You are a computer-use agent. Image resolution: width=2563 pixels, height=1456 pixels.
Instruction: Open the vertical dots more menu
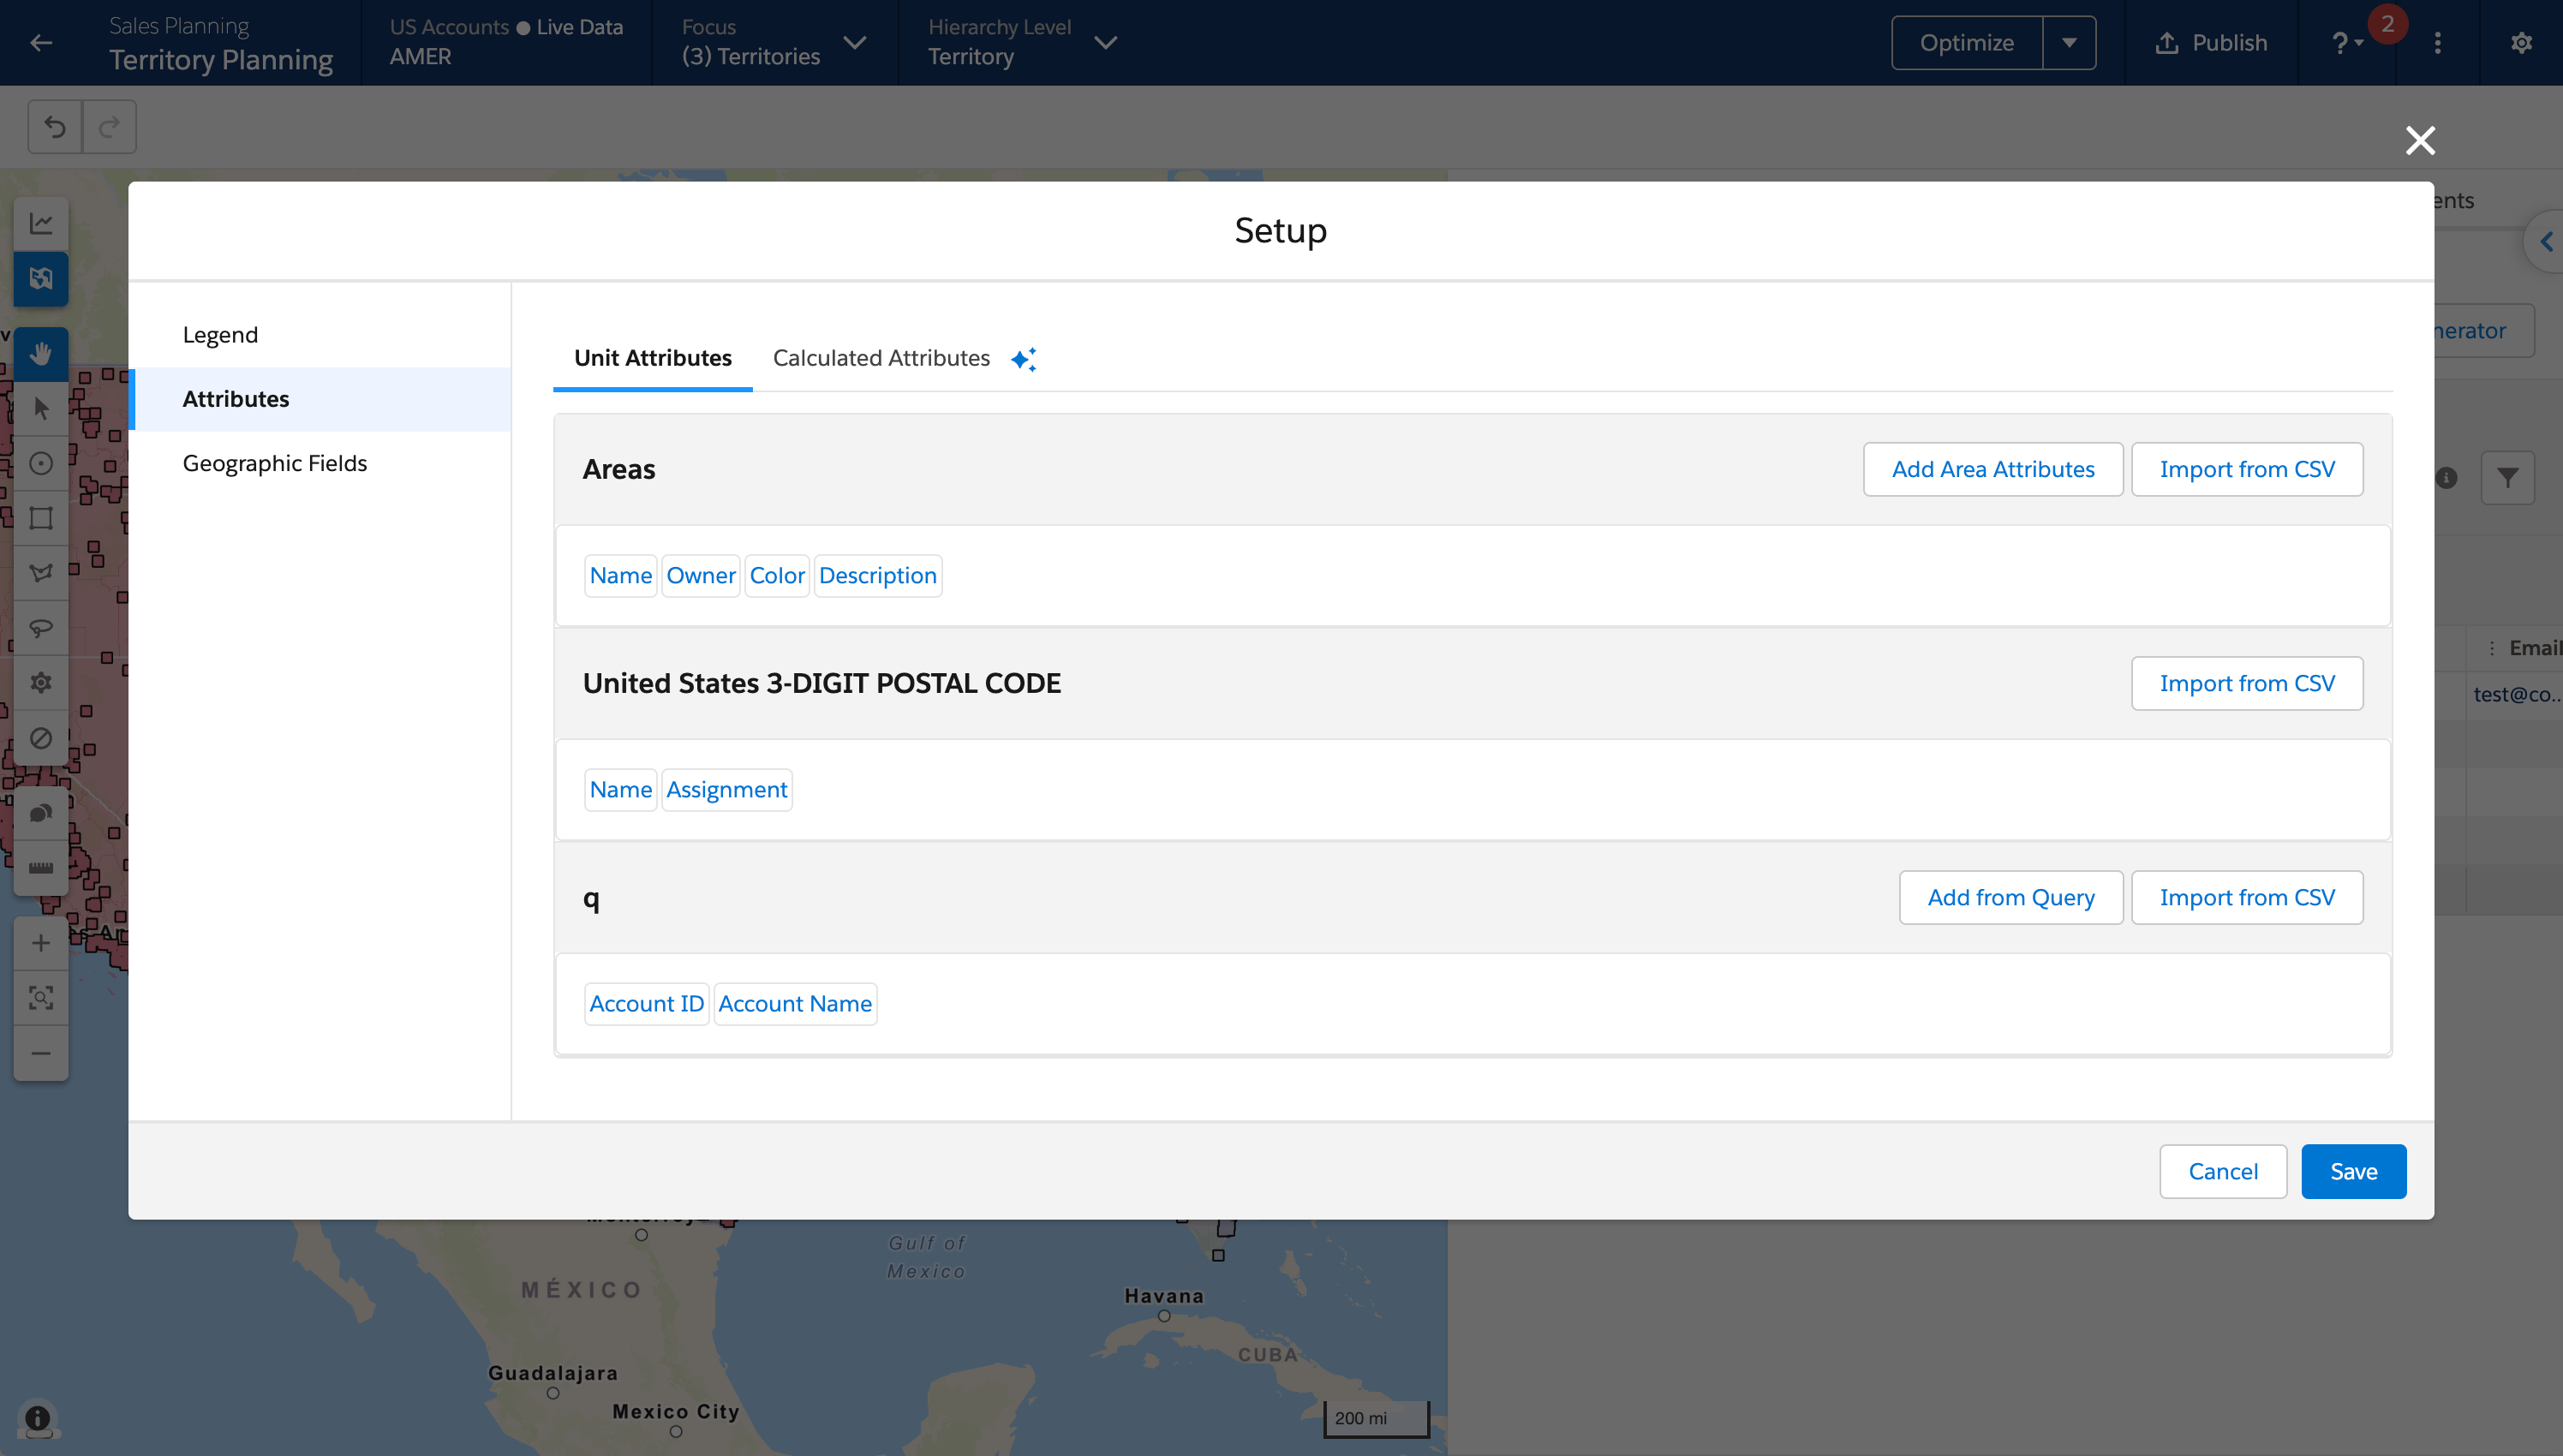pos(2438,43)
